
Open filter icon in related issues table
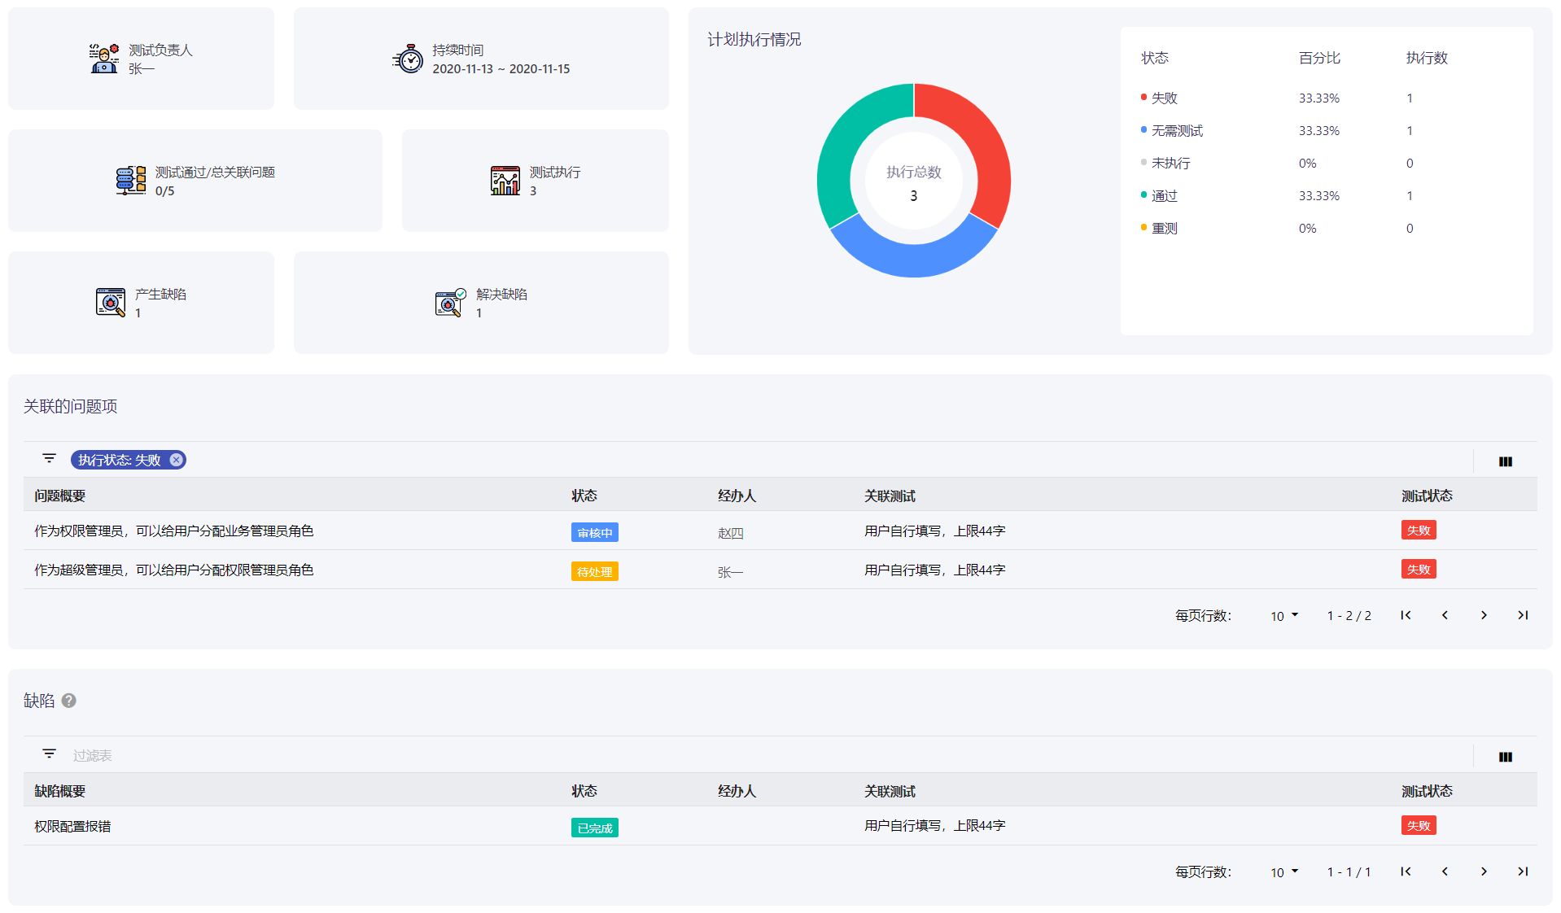(50, 459)
